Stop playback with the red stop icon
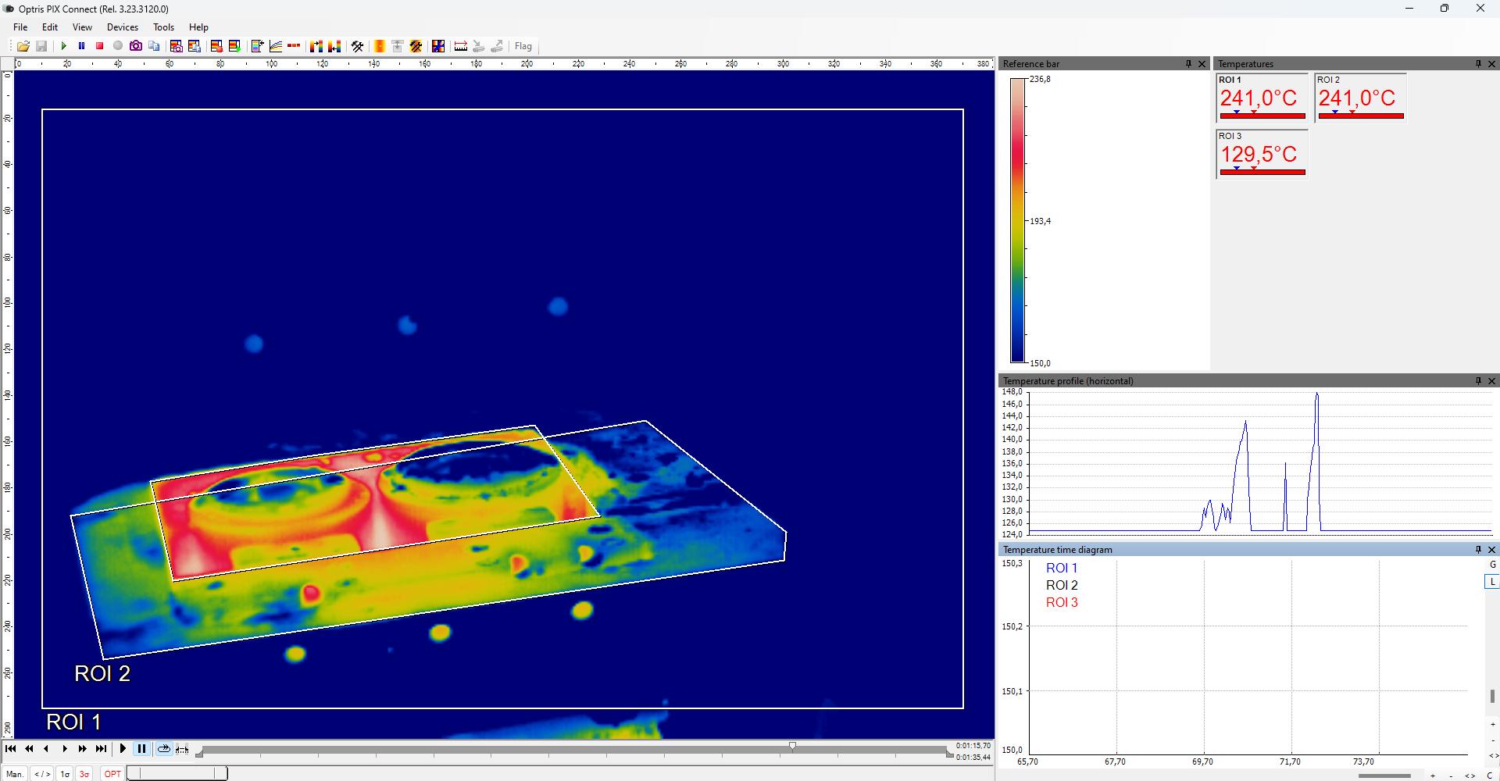 coord(100,46)
